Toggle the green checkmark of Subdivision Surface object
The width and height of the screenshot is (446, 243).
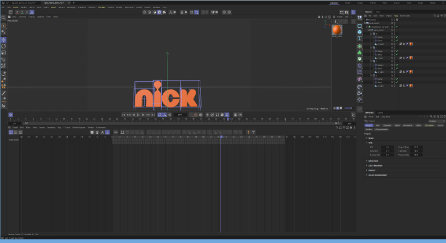coord(397,27)
